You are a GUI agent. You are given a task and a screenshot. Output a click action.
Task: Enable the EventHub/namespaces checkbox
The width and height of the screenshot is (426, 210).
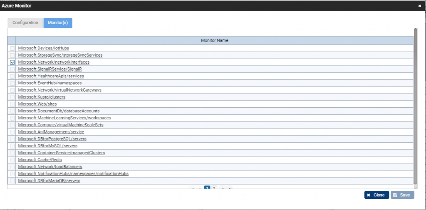coord(12,83)
